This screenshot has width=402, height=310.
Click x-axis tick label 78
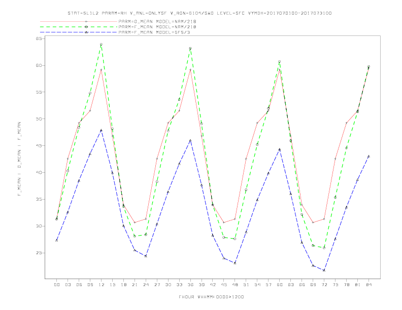pyautogui.click(x=346, y=285)
